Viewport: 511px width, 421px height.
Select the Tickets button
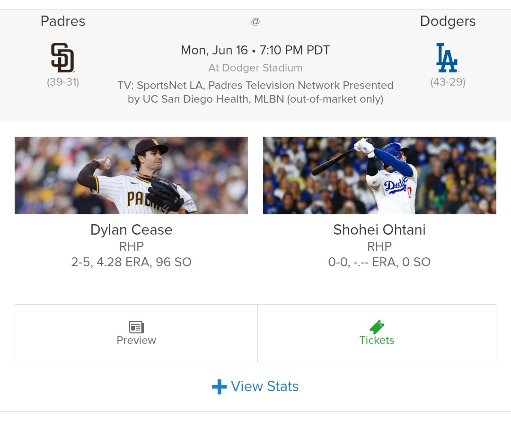pos(377,333)
